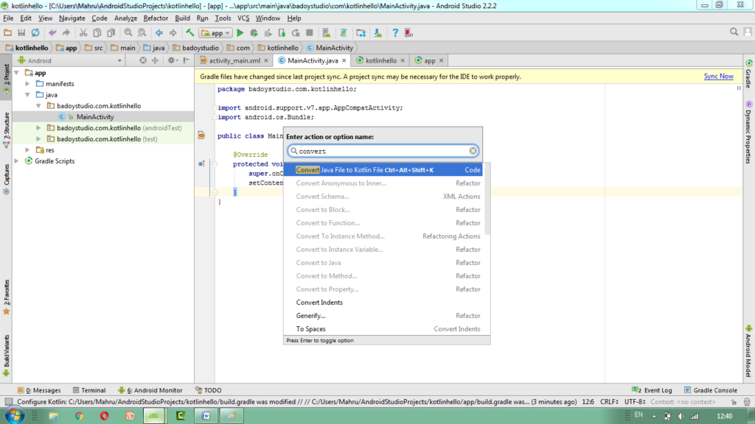Click the red Stop button in the toolbar

click(x=310, y=32)
